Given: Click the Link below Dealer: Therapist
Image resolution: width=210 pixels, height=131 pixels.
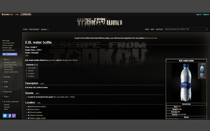Looking at the screenshot, I should [x=27, y=55].
